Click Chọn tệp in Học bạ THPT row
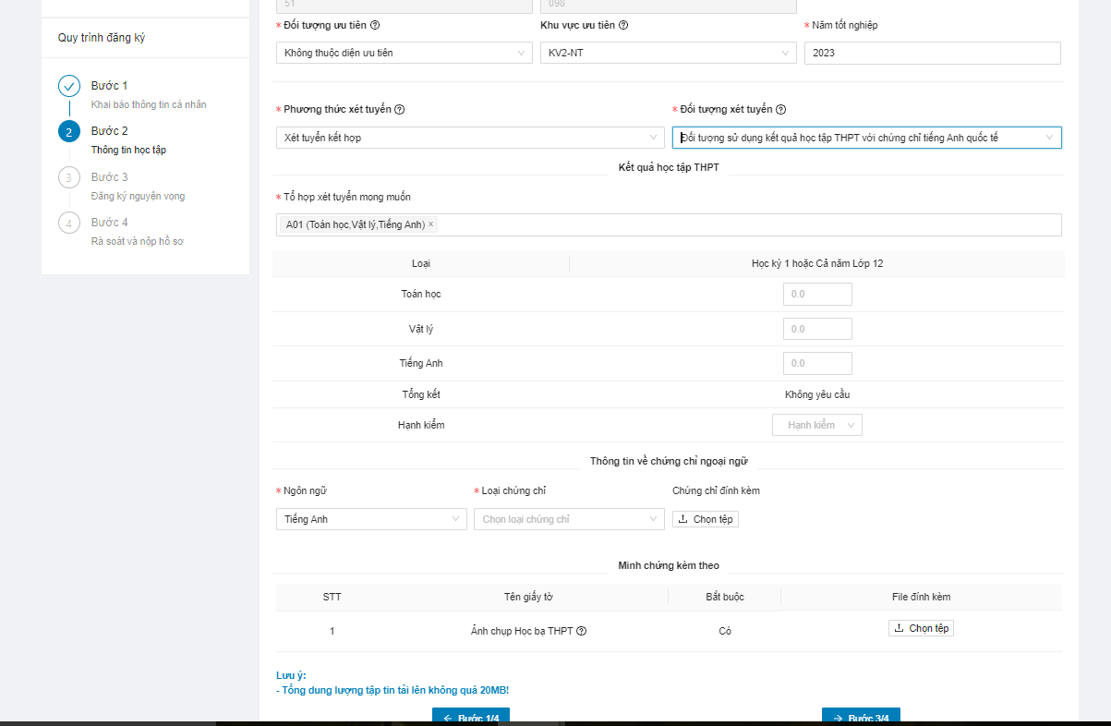1111x726 pixels. point(921,628)
